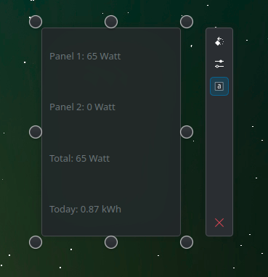Click the left-middle edge handle
This screenshot has height=277, width=268.
(36, 132)
